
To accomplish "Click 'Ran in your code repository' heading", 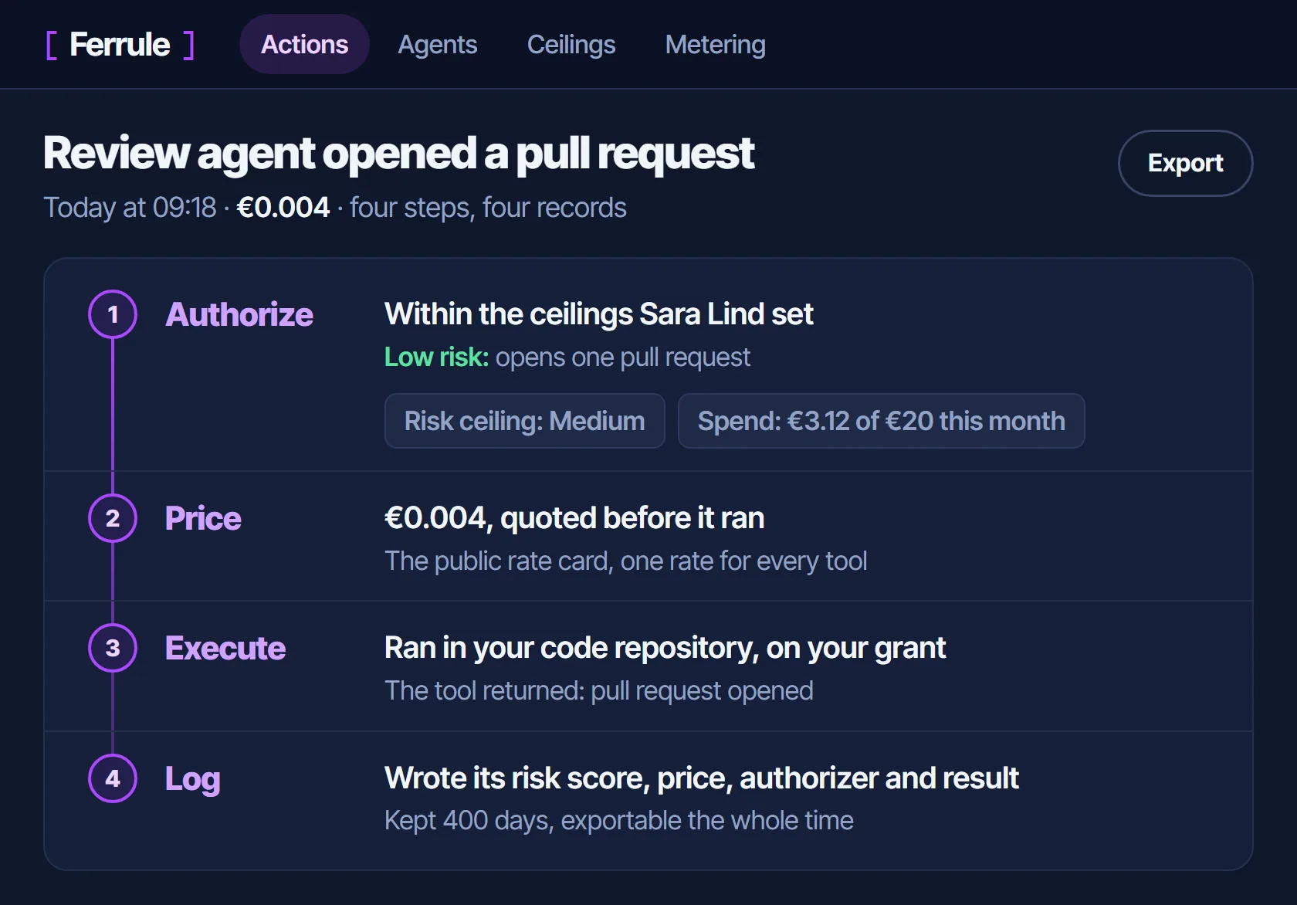I will 665,648.
